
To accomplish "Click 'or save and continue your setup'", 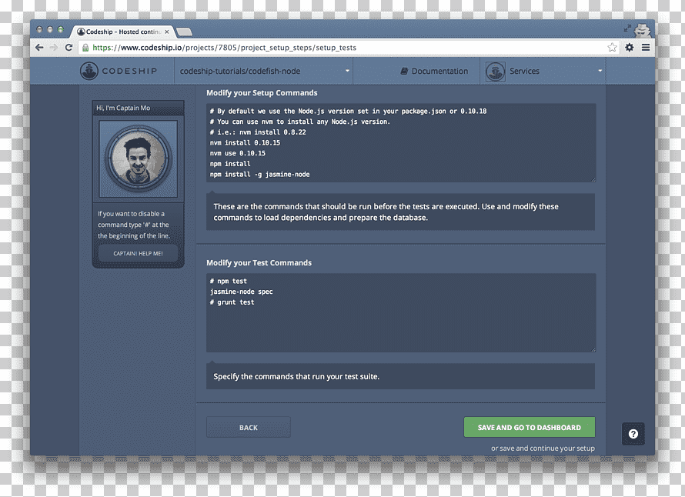I will click(543, 448).
